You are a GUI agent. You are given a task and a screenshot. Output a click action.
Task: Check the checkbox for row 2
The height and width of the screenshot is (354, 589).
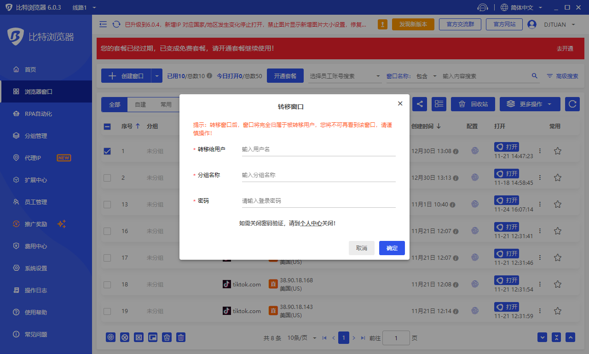(107, 177)
